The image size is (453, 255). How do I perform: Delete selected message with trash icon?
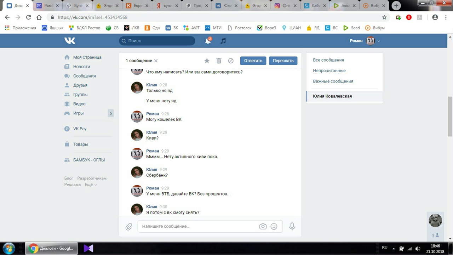pos(219,61)
